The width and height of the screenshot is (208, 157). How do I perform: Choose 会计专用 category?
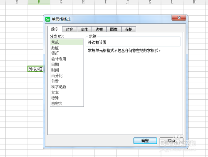[67, 59]
